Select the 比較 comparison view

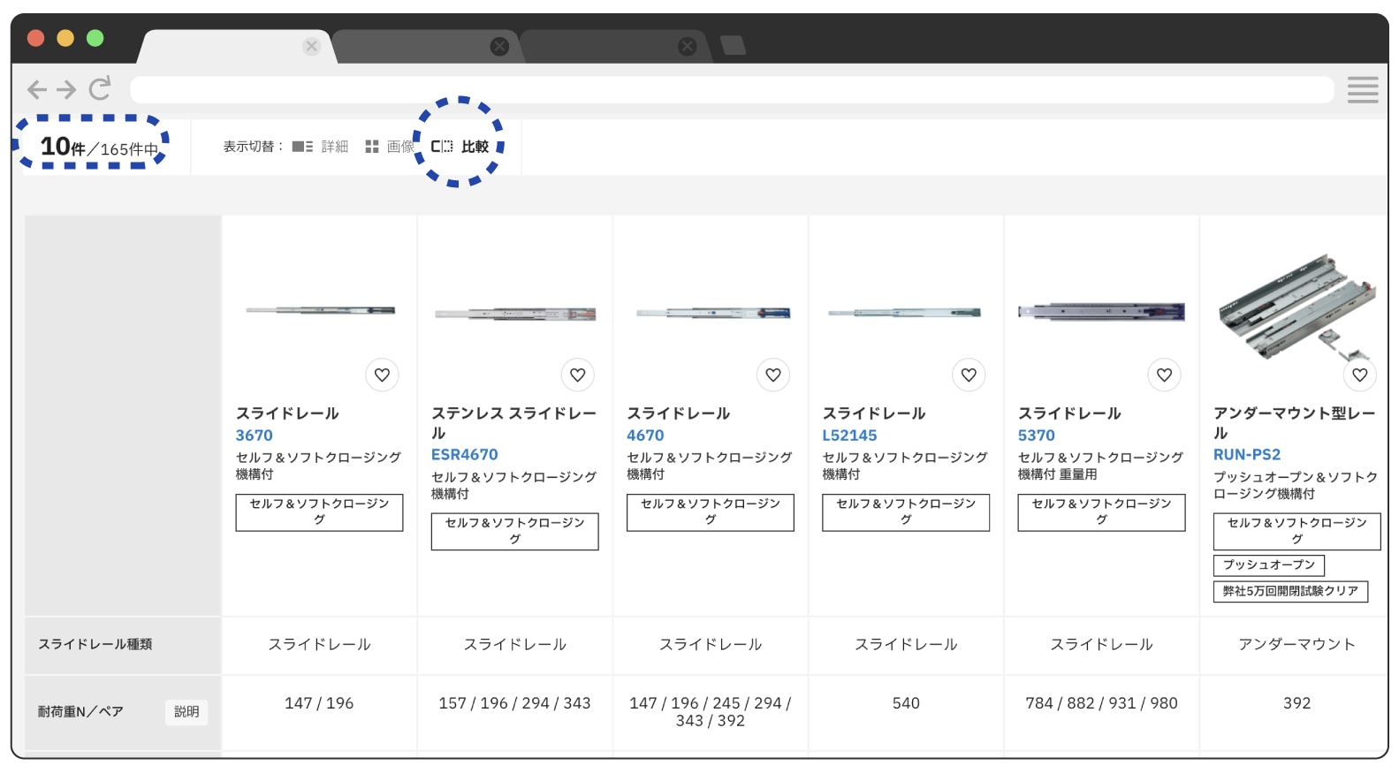pos(460,147)
